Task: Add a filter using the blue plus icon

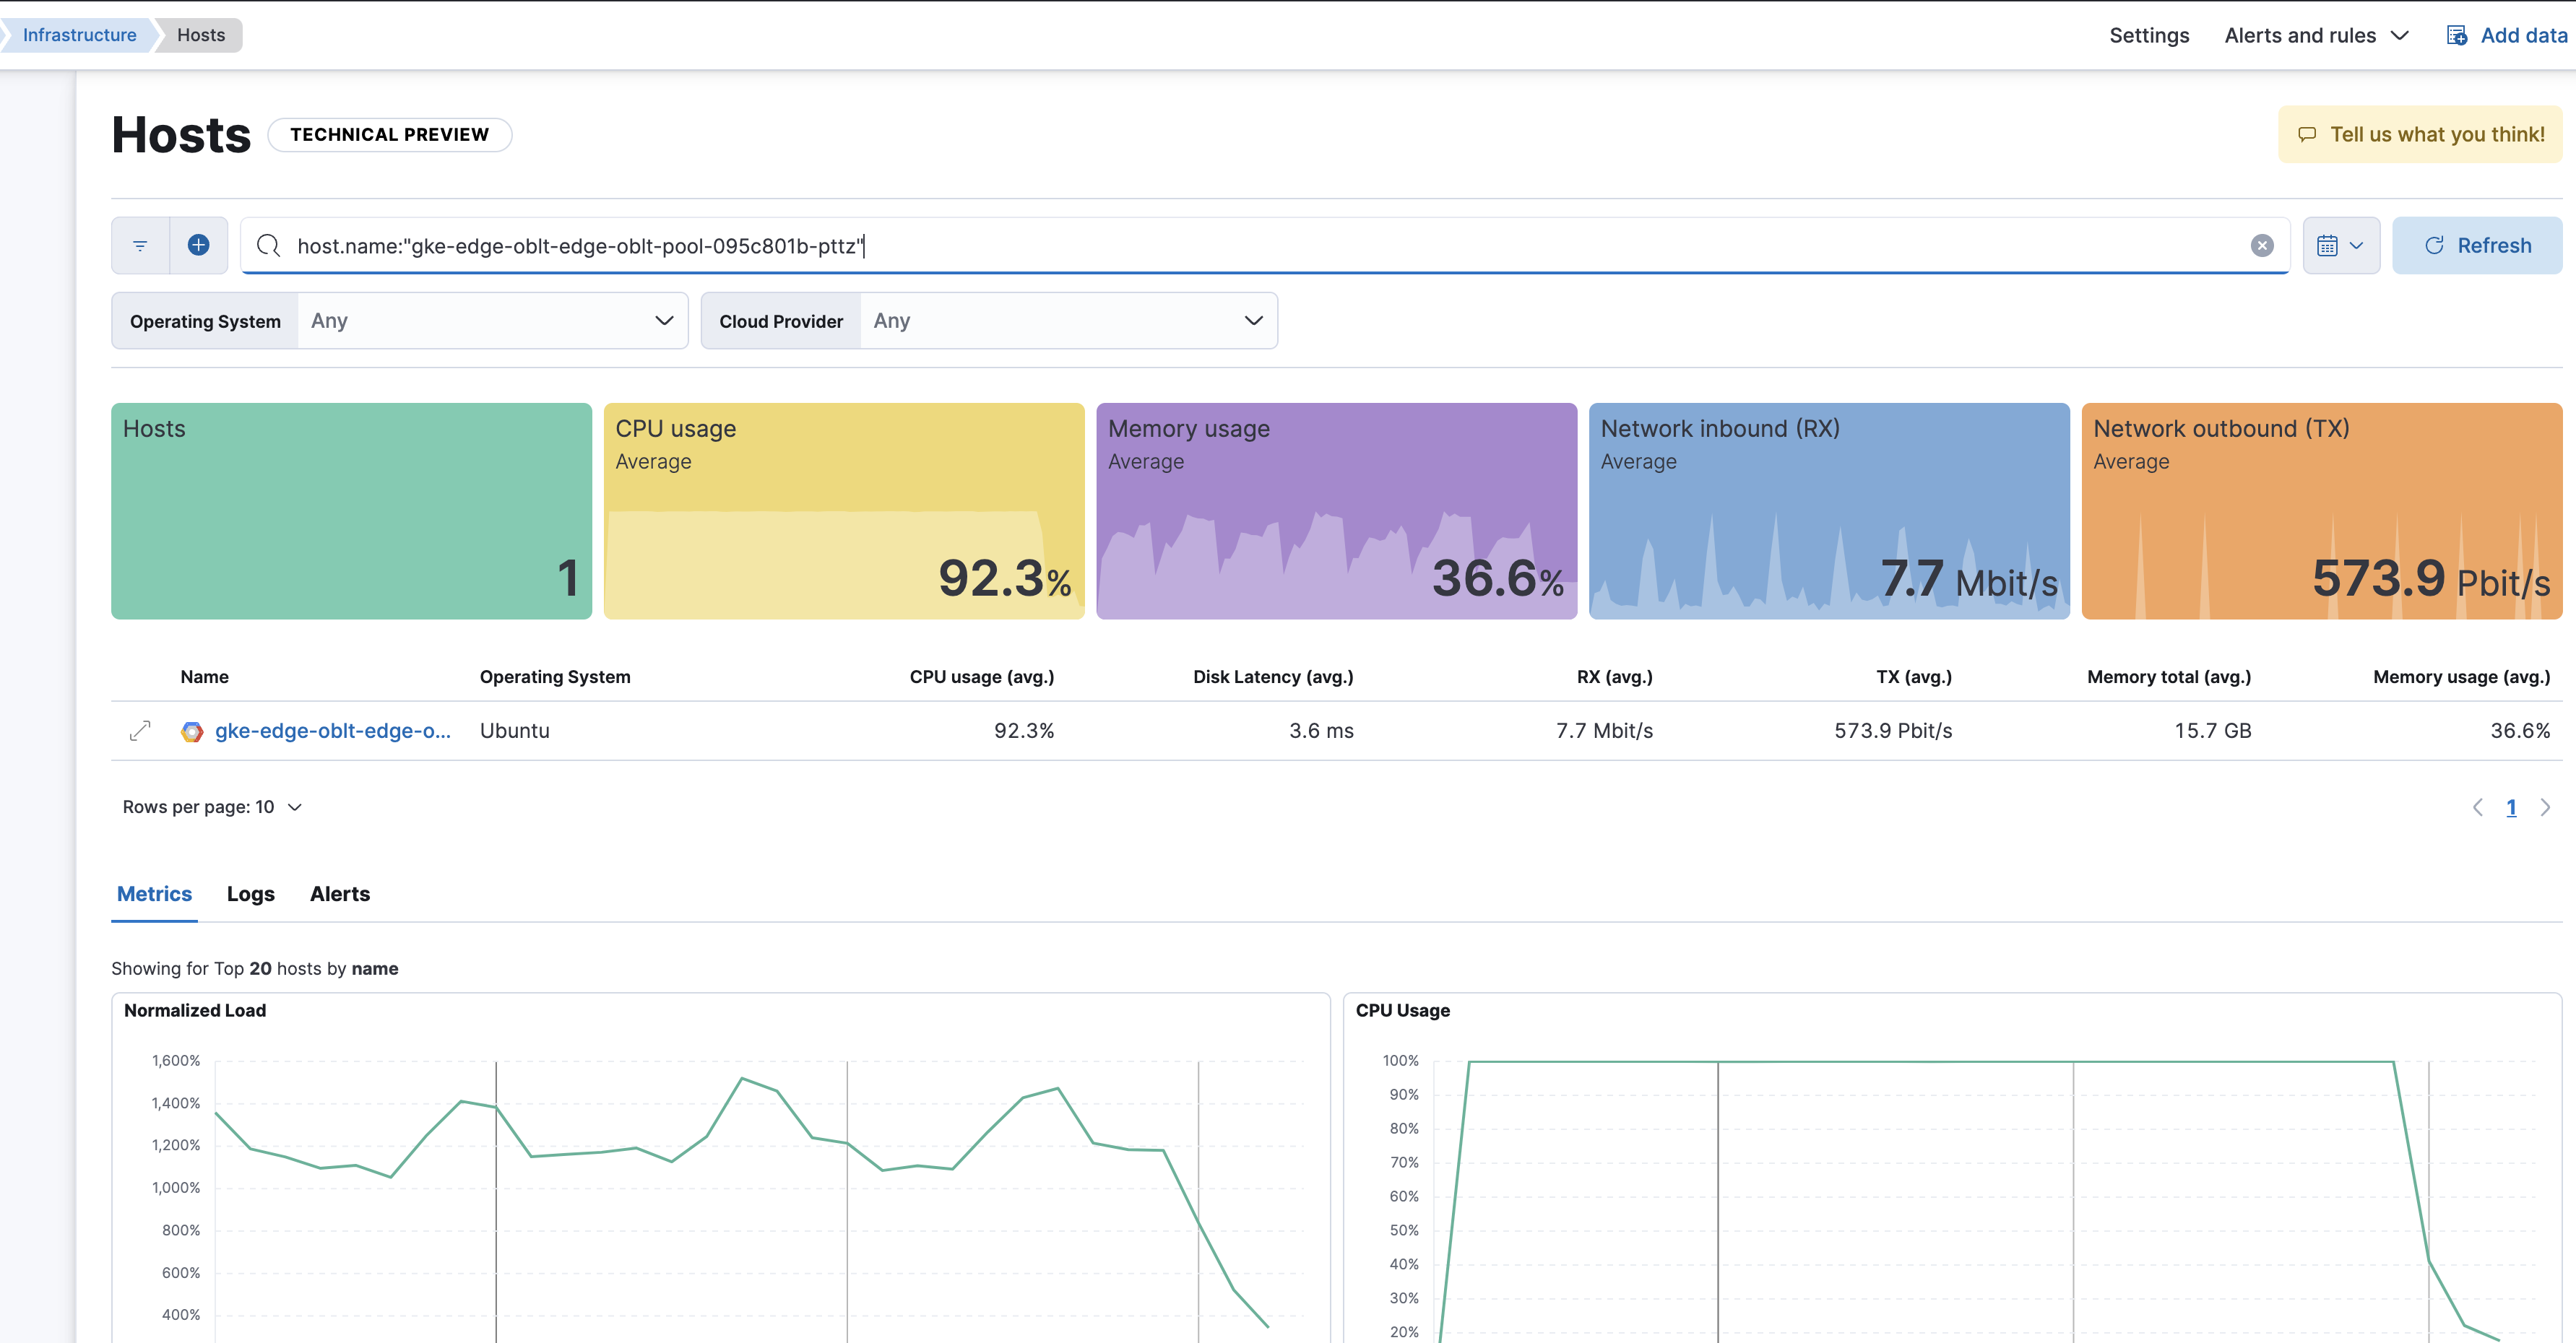Action: 198,245
